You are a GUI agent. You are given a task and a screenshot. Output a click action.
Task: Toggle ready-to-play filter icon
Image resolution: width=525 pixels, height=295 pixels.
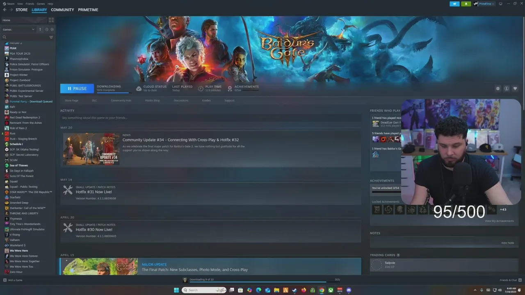(x=52, y=29)
